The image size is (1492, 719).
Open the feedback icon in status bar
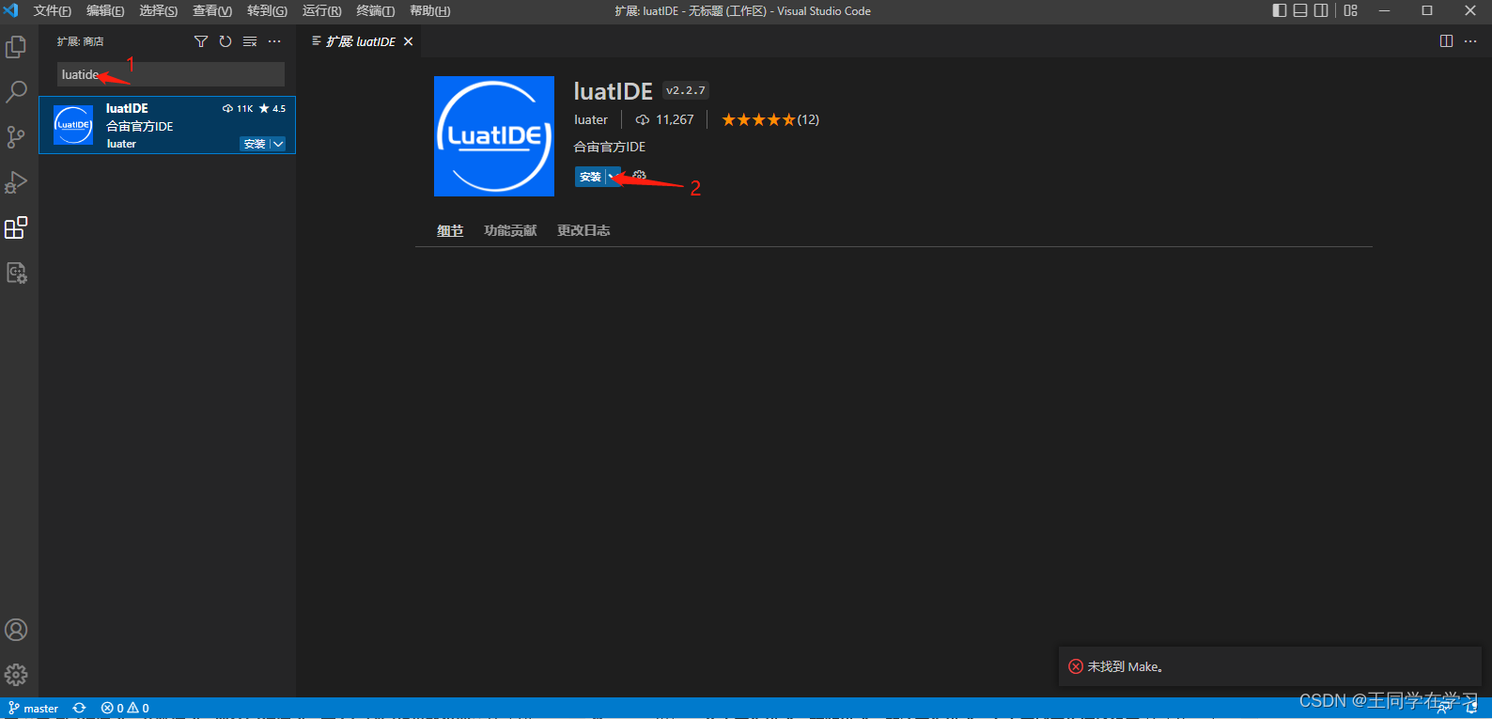click(x=1444, y=708)
